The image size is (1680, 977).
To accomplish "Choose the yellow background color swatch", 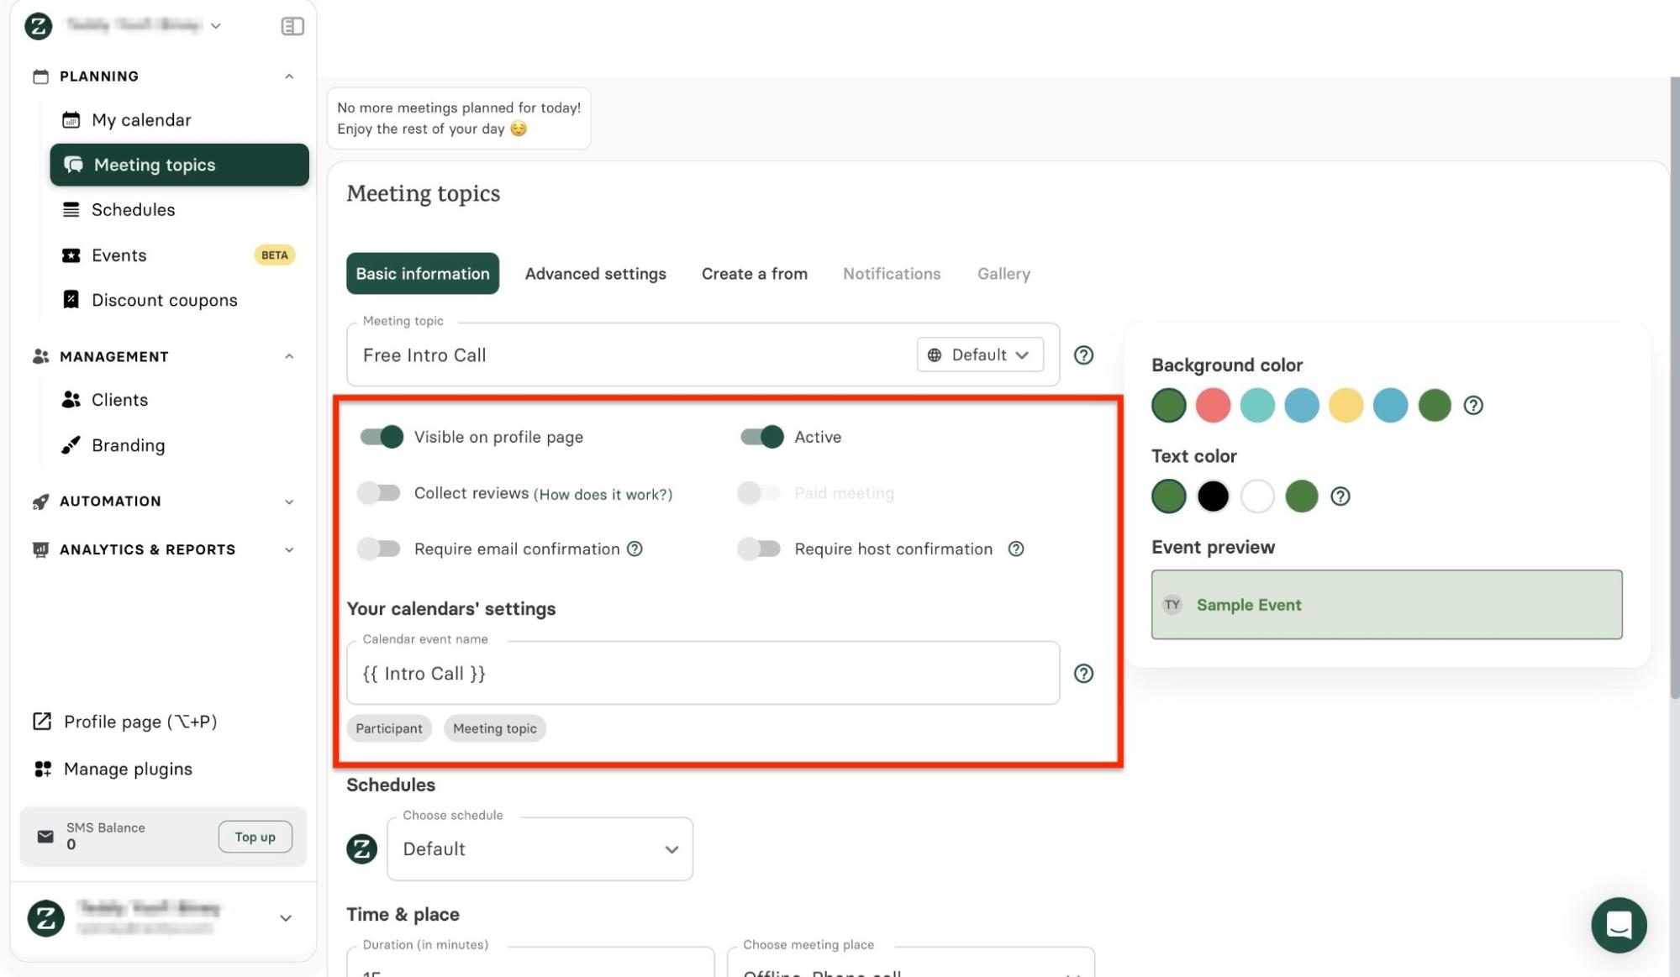I will (1346, 406).
